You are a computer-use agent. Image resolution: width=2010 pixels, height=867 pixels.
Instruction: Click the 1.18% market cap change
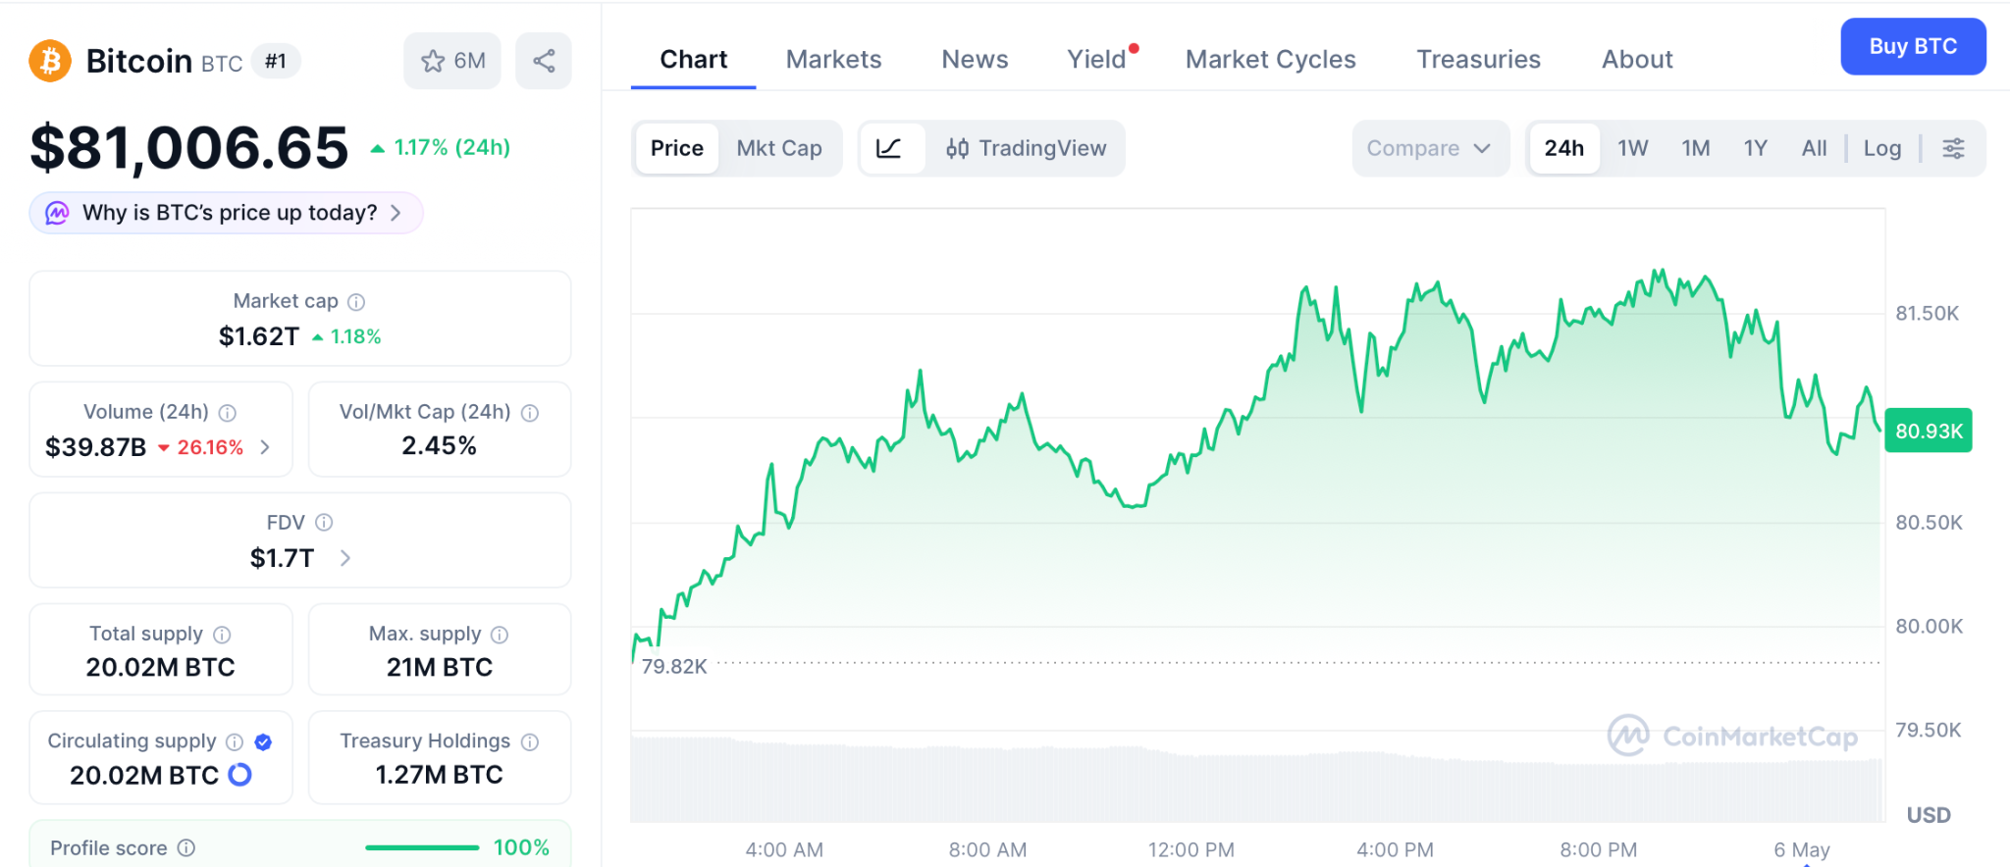point(346,336)
